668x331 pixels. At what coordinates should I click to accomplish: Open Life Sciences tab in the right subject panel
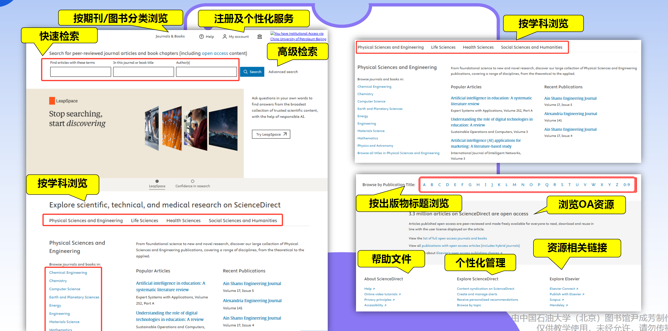point(443,47)
